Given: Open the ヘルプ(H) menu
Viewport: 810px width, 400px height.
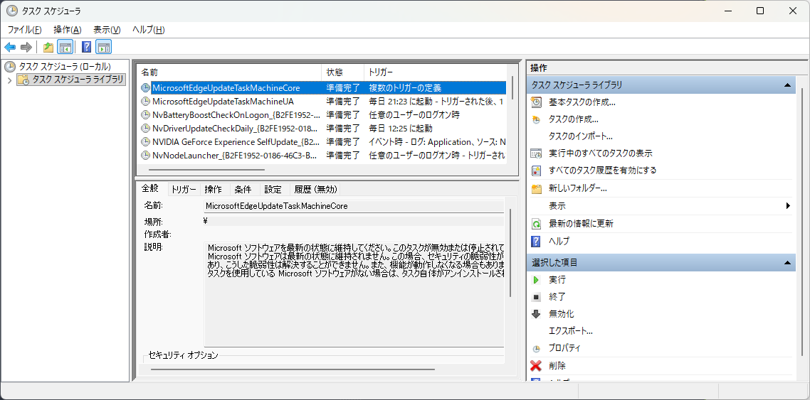Looking at the screenshot, I should coord(149,30).
